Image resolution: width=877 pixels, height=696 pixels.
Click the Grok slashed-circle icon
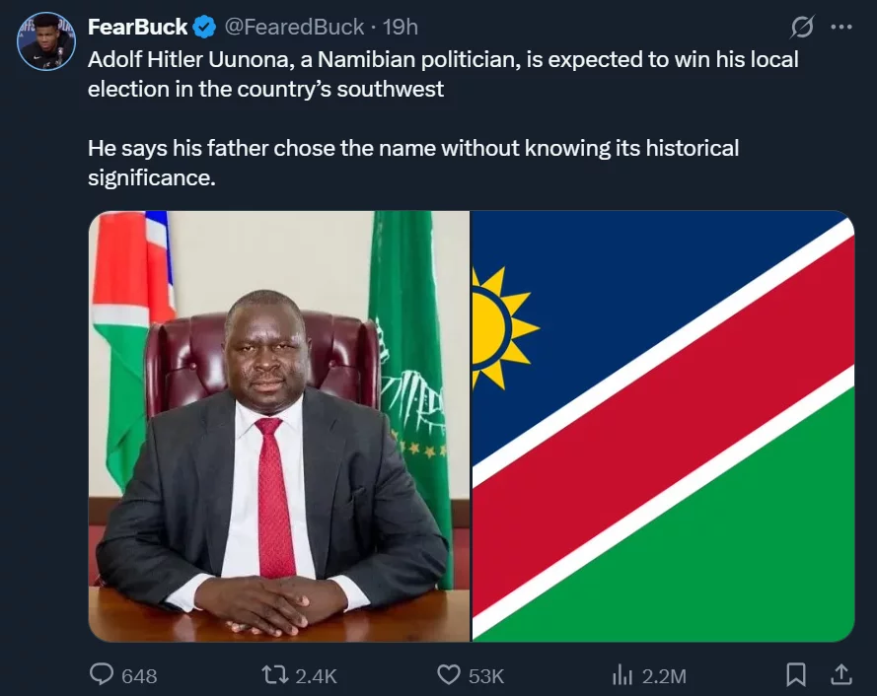(x=802, y=28)
